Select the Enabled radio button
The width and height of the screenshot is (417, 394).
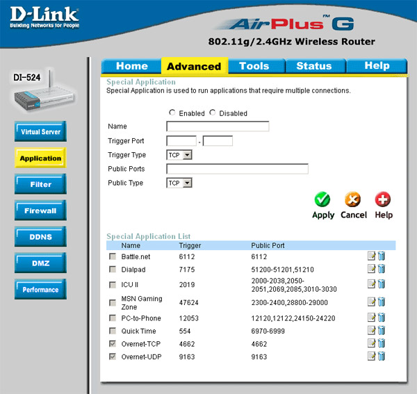tap(172, 113)
